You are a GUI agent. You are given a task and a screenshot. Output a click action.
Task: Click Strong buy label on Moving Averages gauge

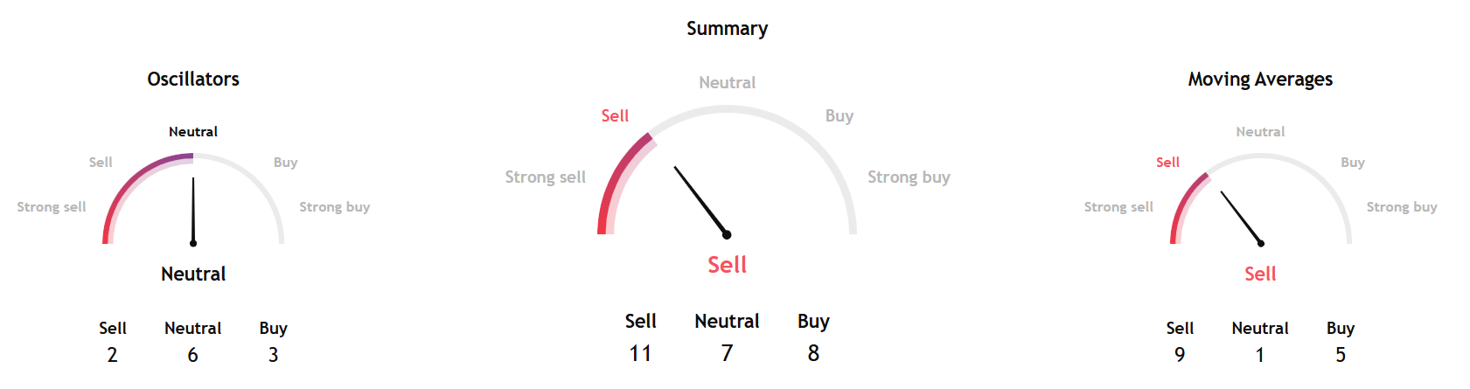tap(1402, 207)
